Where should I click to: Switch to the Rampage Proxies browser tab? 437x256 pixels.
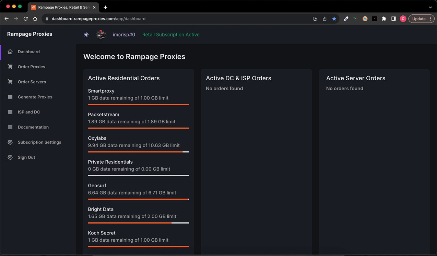coord(62,7)
